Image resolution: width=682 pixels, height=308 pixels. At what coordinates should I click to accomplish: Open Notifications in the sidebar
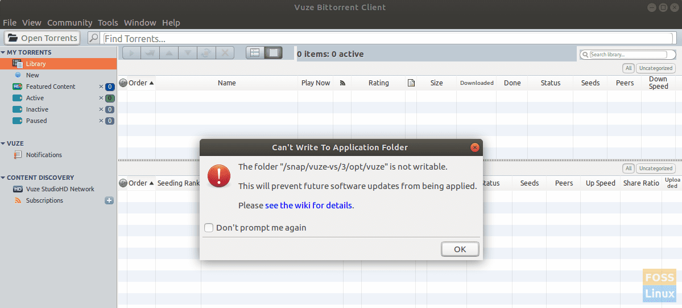[44, 155]
